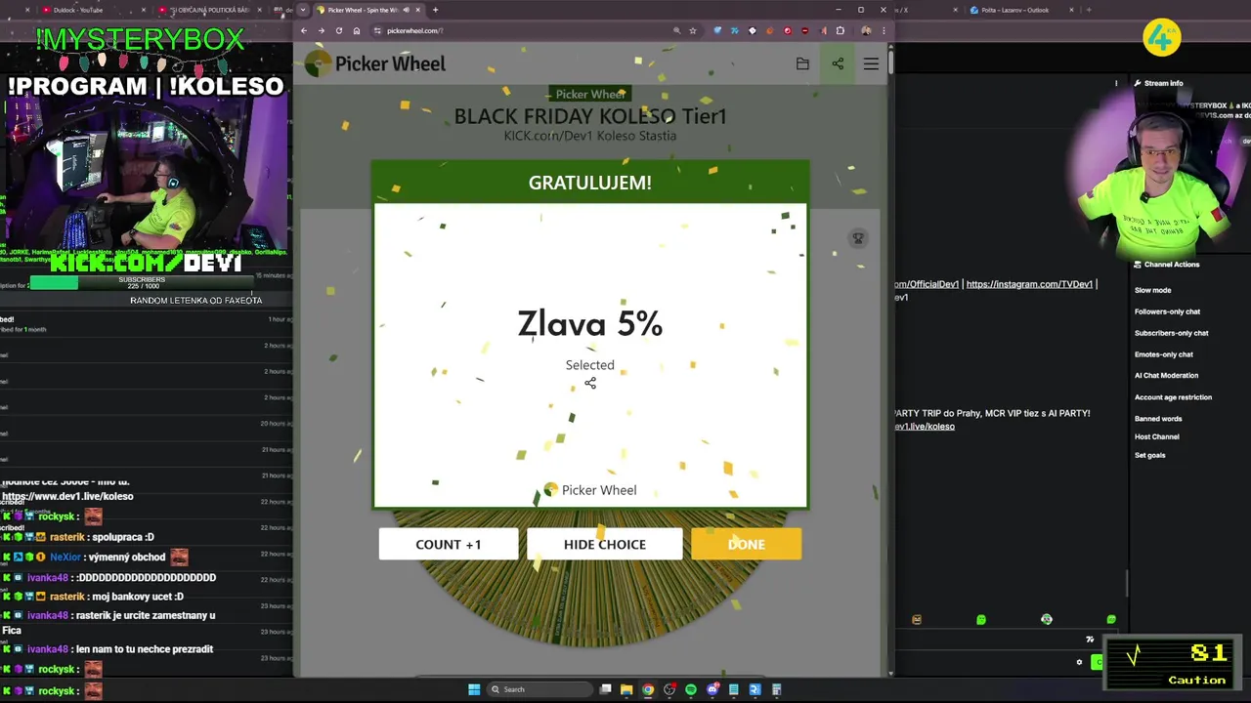
Task: Open the Picker Wheel hamburger menu
Action: (871, 63)
